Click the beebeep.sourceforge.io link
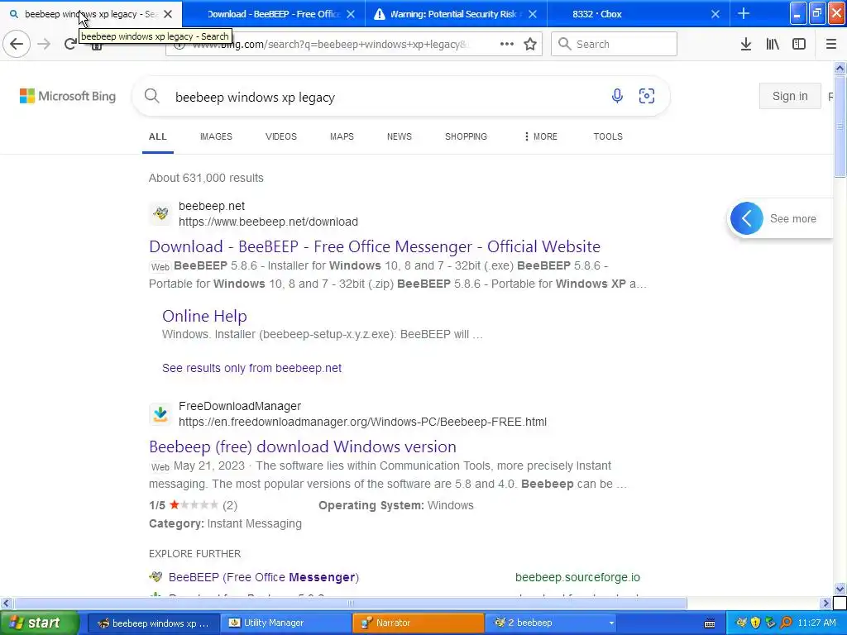 click(x=577, y=577)
